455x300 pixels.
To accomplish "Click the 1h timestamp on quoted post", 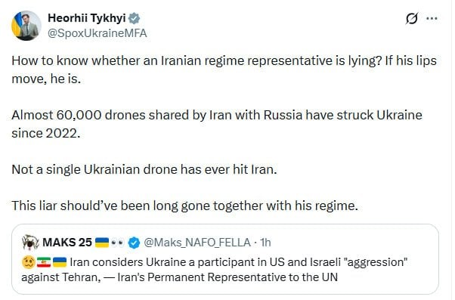I will click(x=265, y=243).
